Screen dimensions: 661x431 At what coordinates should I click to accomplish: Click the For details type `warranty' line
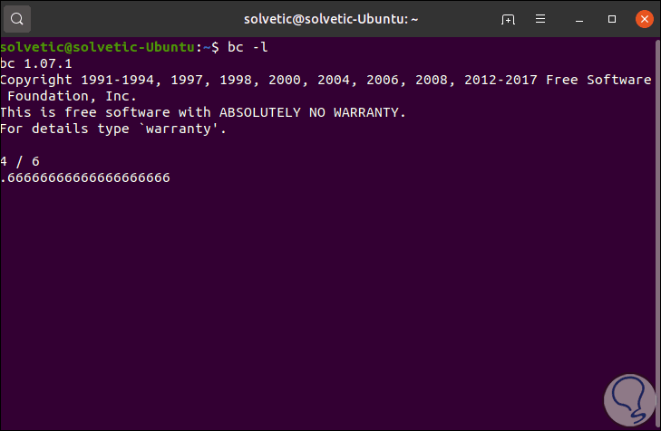point(113,129)
